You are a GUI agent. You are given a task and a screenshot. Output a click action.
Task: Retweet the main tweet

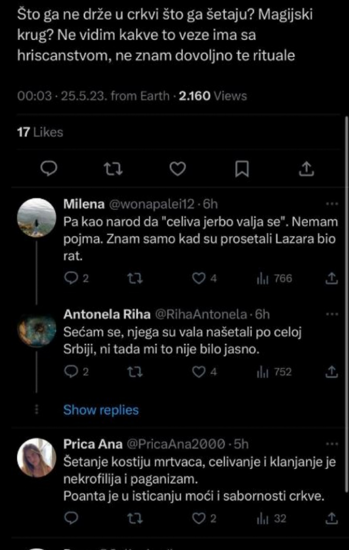click(x=113, y=168)
